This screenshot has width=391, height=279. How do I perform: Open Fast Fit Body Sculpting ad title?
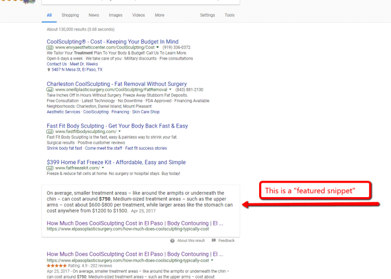tap(117, 126)
